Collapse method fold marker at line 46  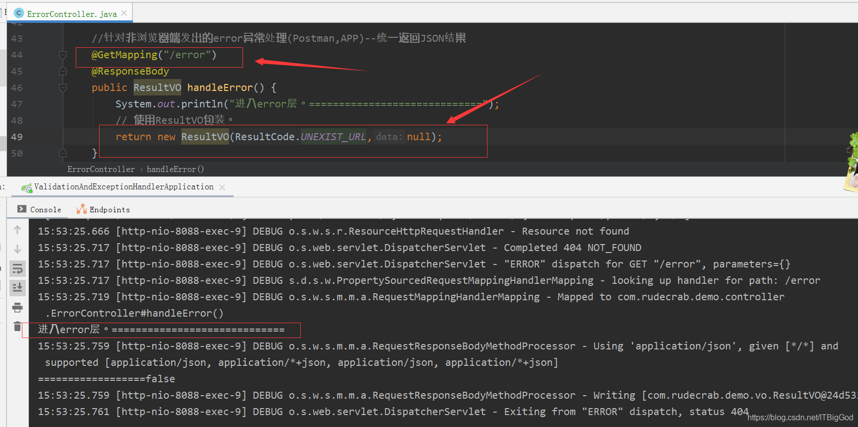coord(63,87)
